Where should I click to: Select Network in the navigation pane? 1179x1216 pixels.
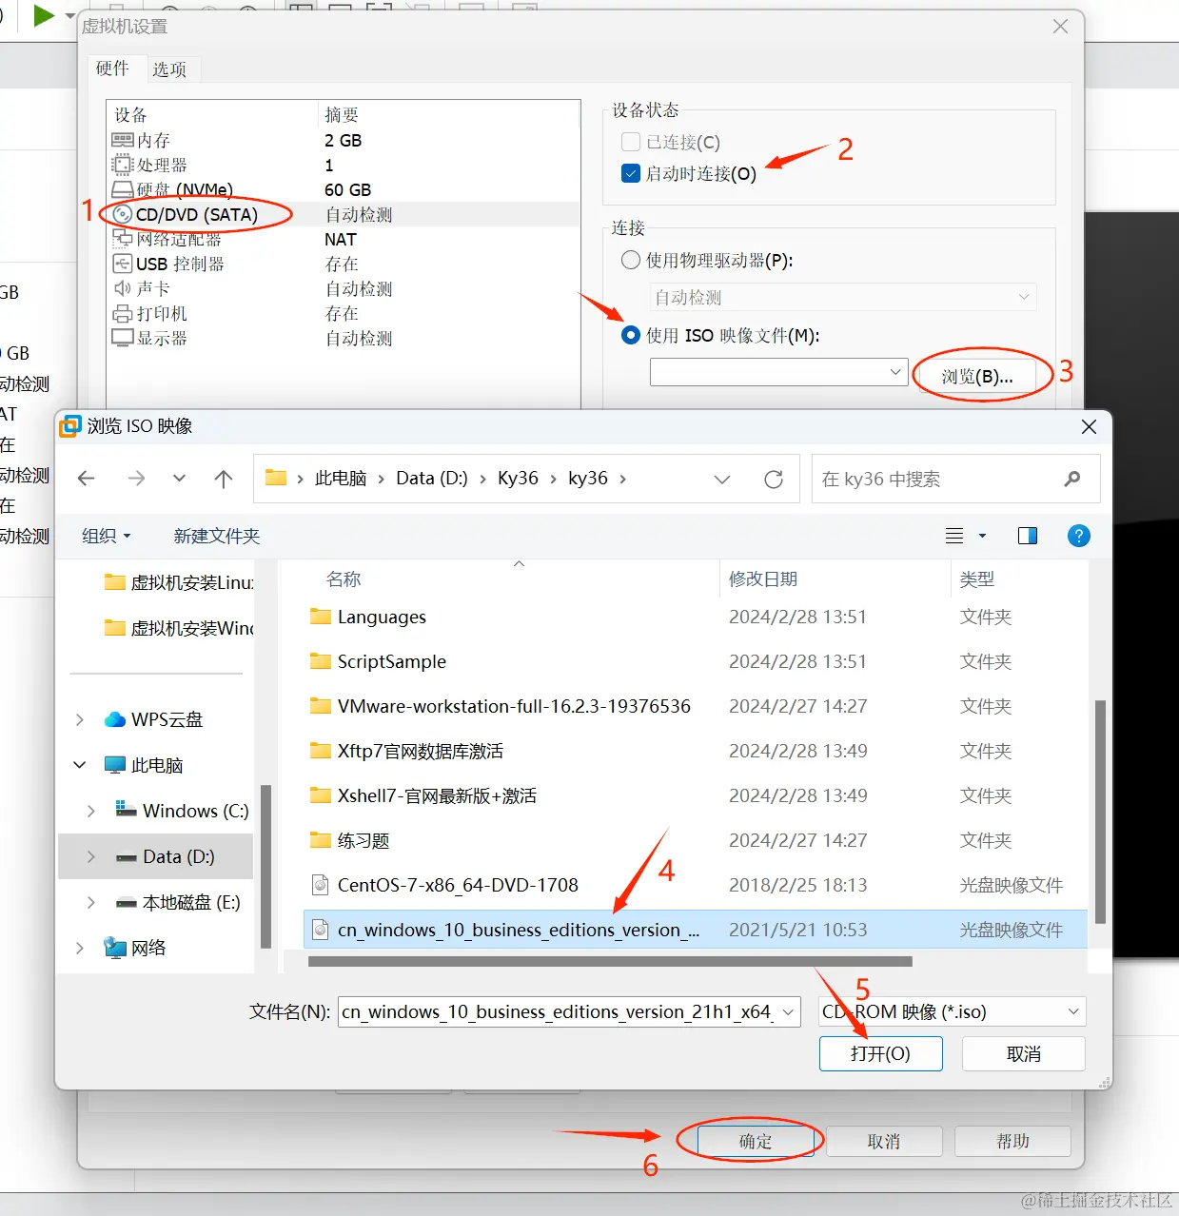[x=147, y=948]
